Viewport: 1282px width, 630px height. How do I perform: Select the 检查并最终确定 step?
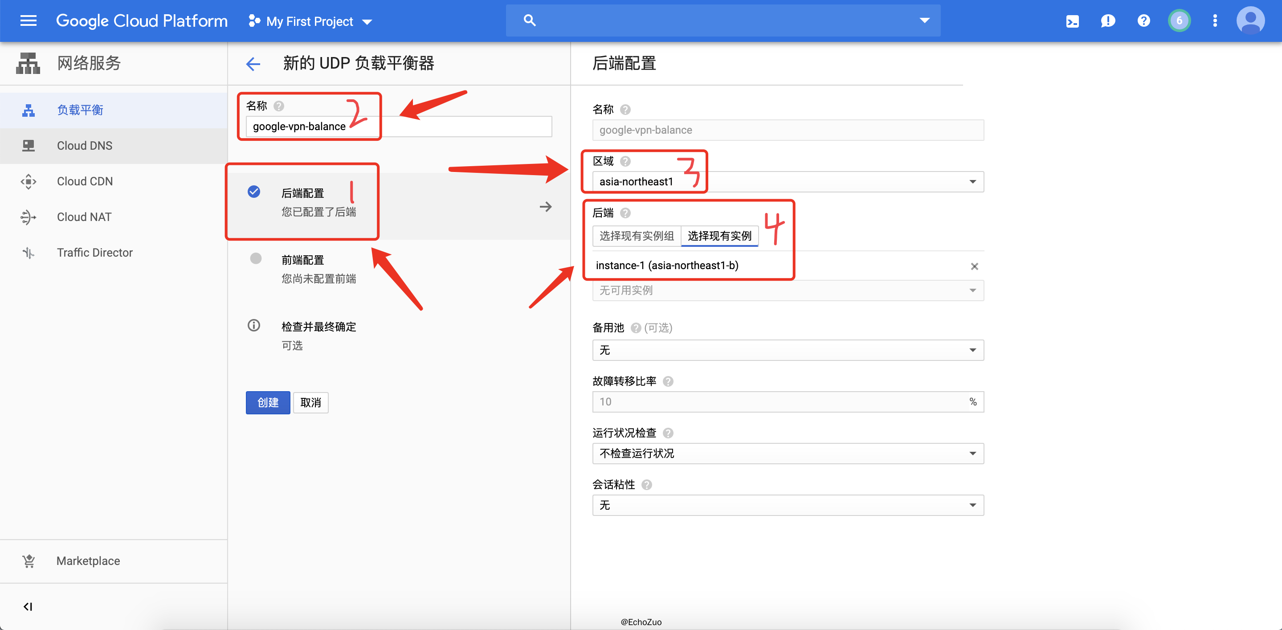398,335
